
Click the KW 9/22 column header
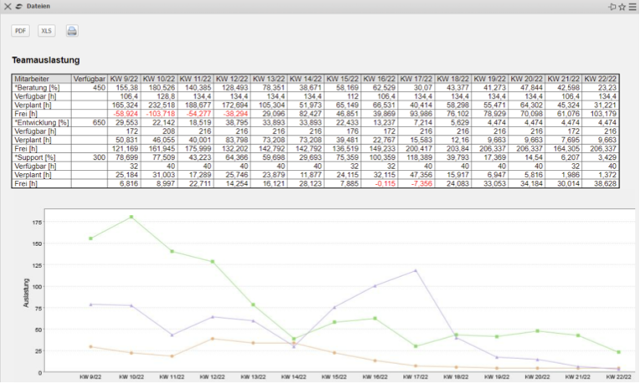click(123, 79)
